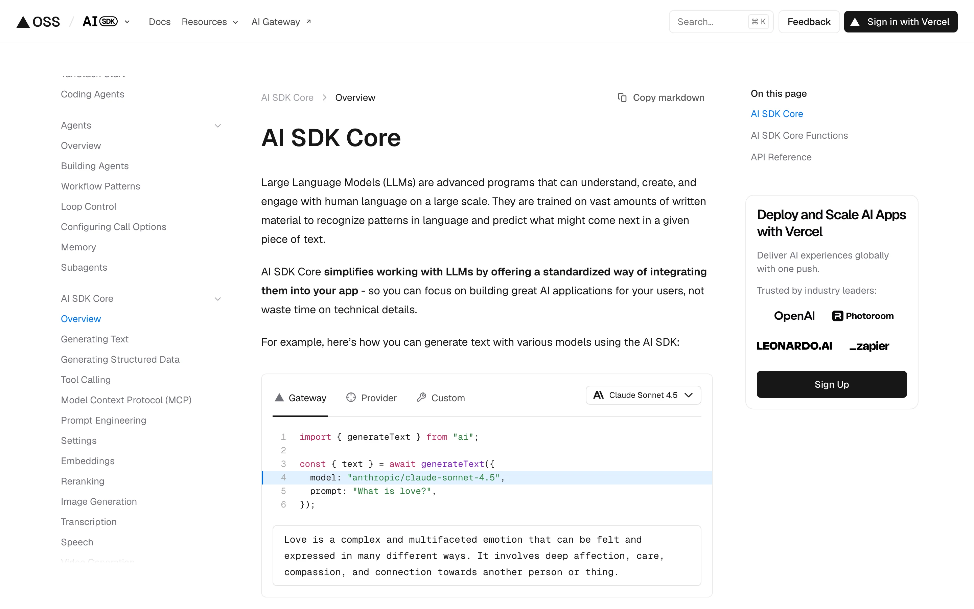Open the Speech sidebar page

[x=77, y=542]
